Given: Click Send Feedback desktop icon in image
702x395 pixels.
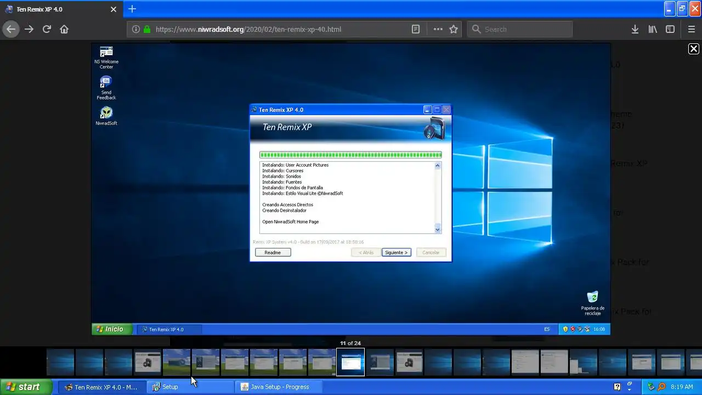Looking at the screenshot, I should 106,88.
